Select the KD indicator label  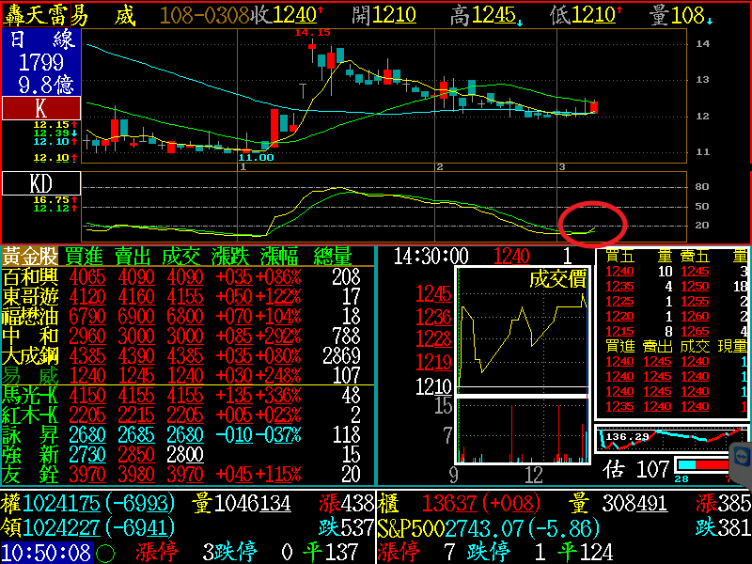click(40, 182)
